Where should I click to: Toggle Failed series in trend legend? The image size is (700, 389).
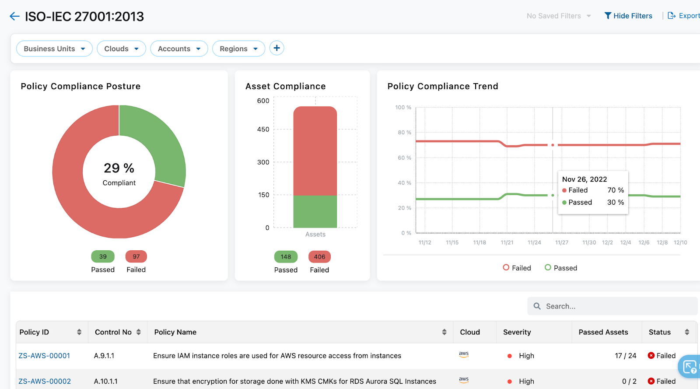click(x=517, y=268)
